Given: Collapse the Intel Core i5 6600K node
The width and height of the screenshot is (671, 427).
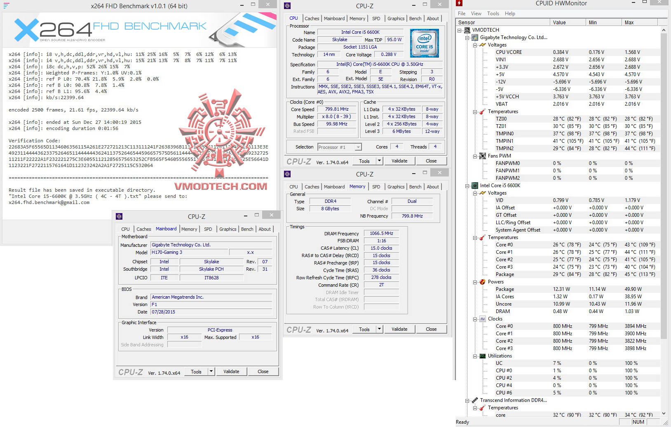Looking at the screenshot, I should tap(467, 186).
